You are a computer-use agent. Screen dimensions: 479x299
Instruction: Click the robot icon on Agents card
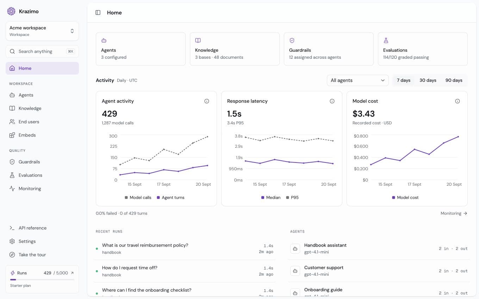(x=104, y=40)
